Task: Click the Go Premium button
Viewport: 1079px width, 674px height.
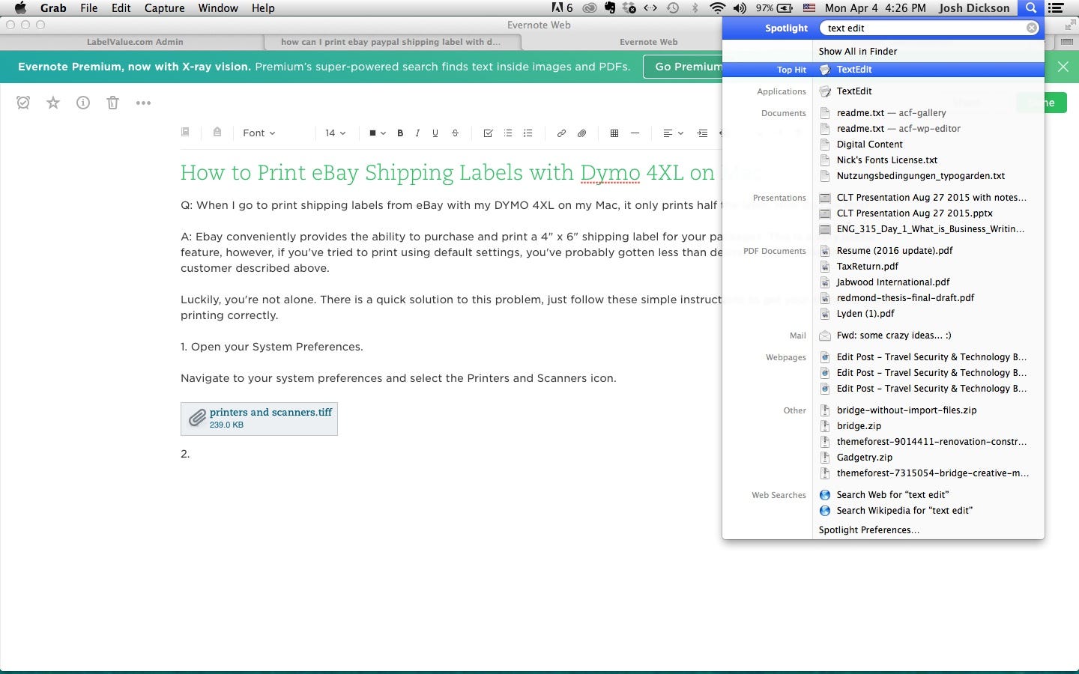Action: (683, 67)
